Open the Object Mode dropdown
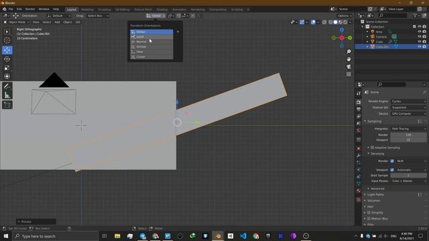The width and height of the screenshot is (429, 241). coord(16,22)
